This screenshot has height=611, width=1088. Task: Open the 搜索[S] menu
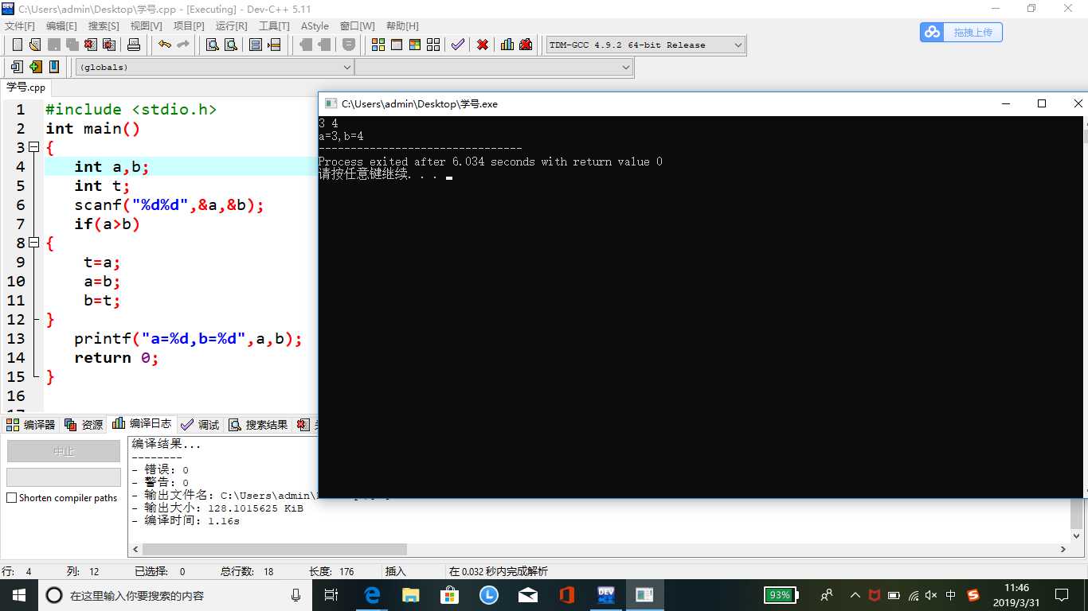coord(104,26)
